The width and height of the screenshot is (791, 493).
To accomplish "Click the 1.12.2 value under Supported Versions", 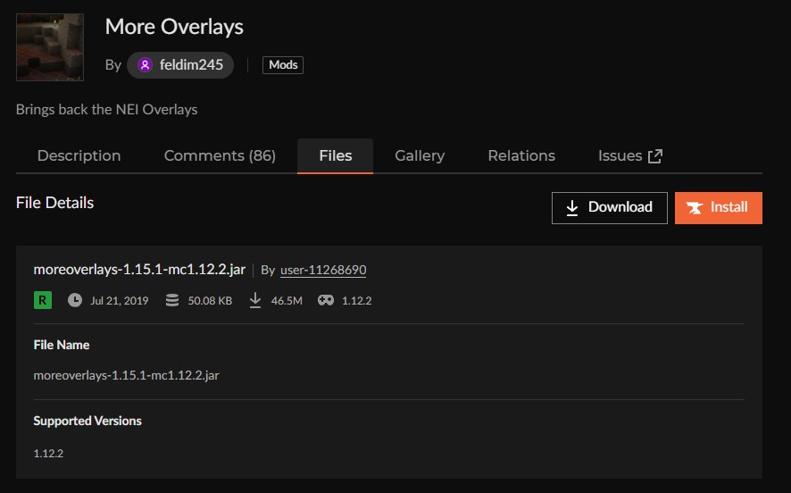I will click(48, 453).
